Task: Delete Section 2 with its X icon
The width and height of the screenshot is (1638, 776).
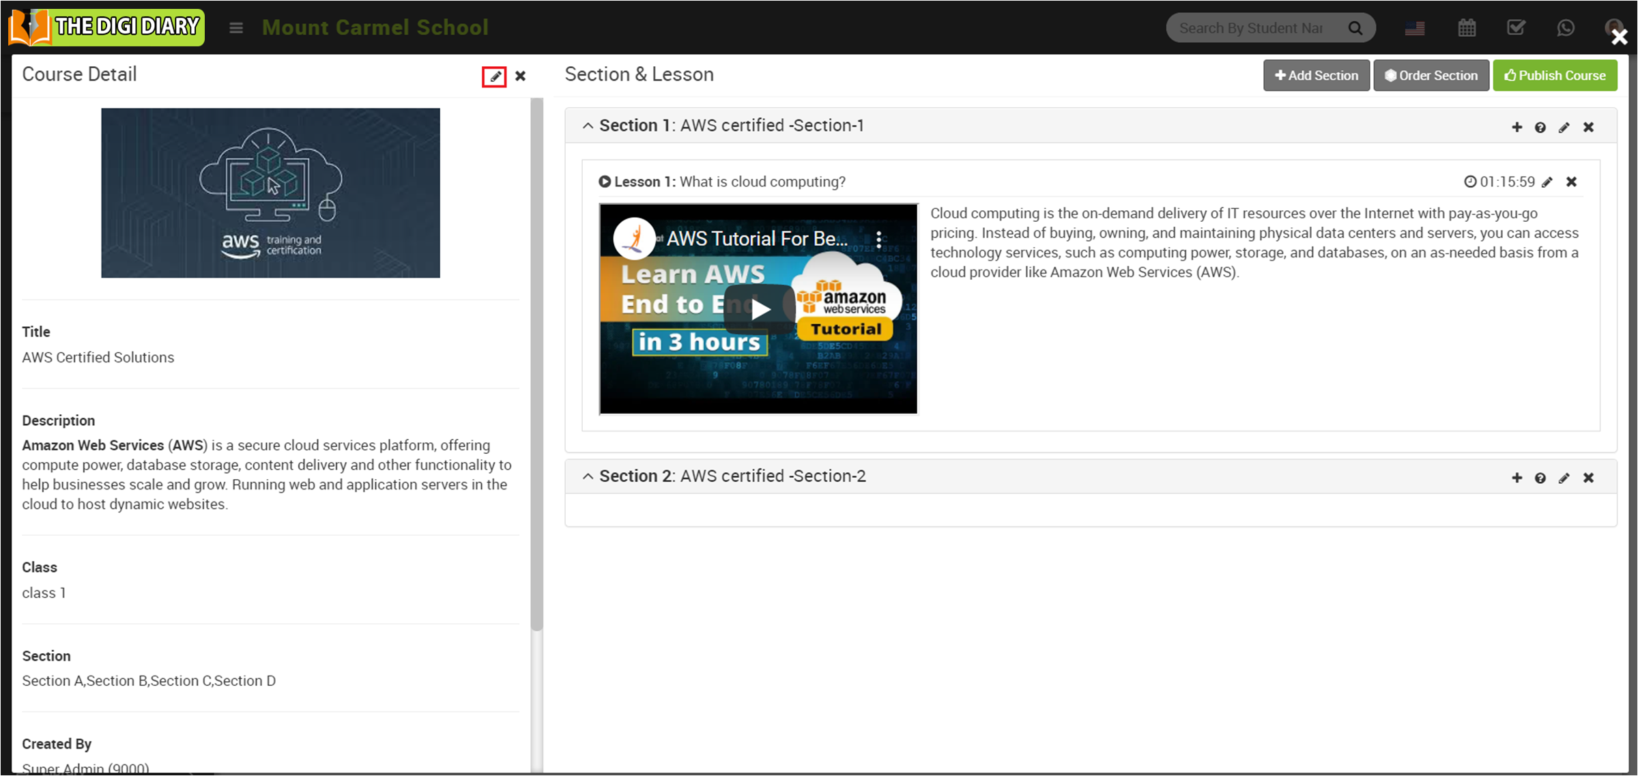Action: pyautogui.click(x=1588, y=478)
